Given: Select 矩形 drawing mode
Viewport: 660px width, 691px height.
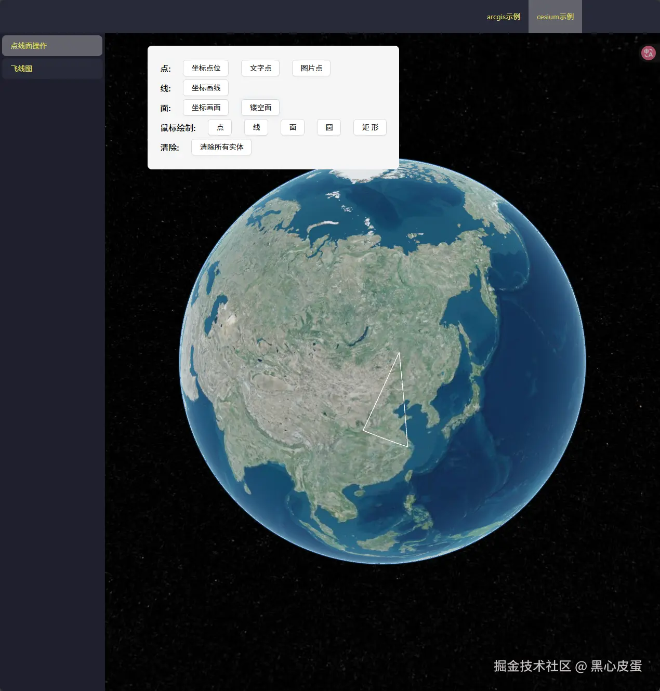Looking at the screenshot, I should (x=369, y=127).
